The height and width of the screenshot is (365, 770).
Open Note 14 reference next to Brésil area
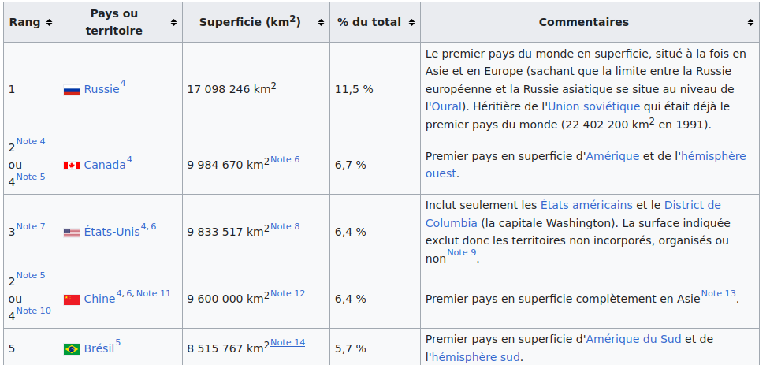click(x=288, y=342)
